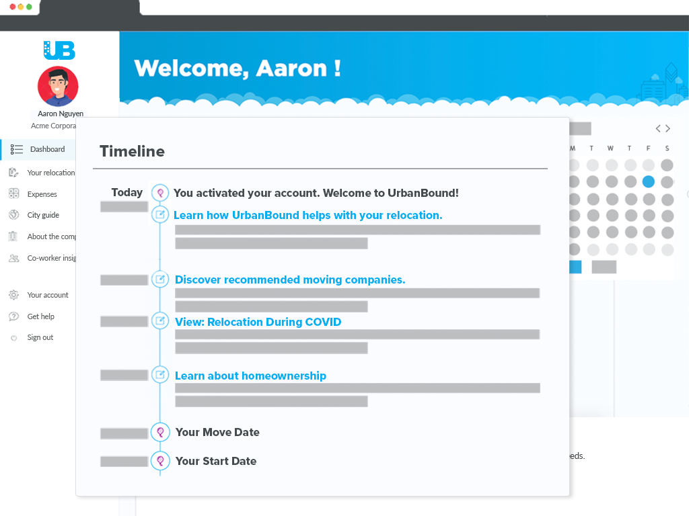Click the UrbanBound UB logo
The width and height of the screenshot is (689, 516).
point(59,50)
